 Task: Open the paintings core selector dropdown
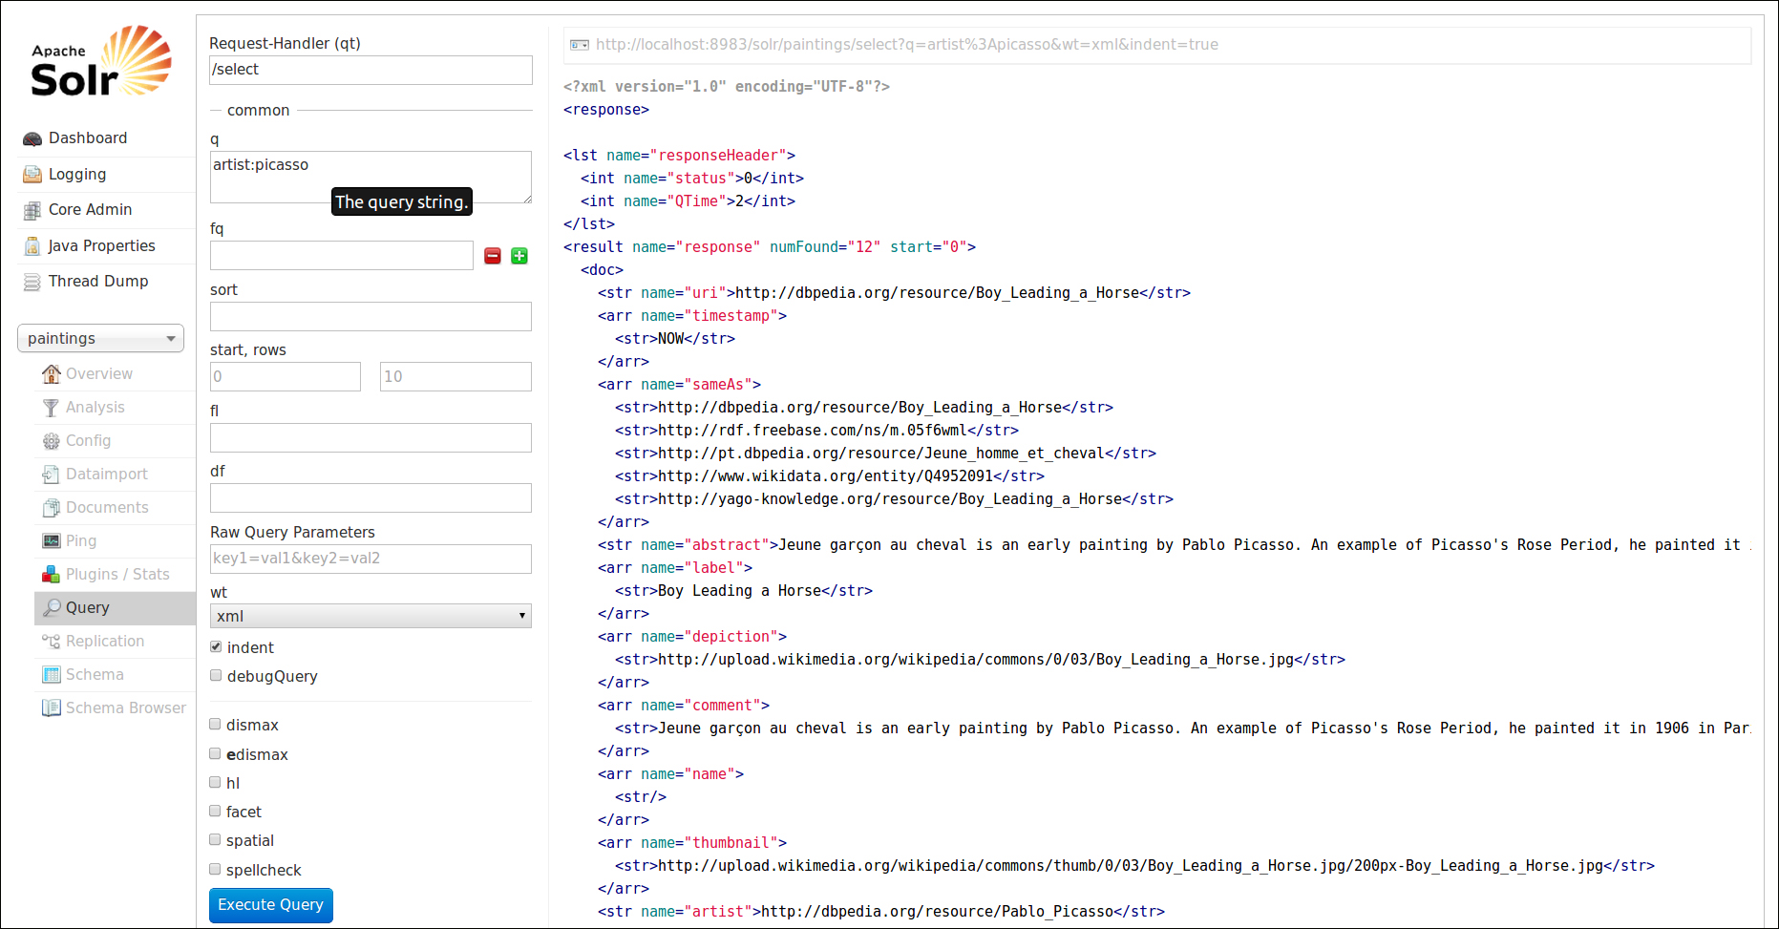(100, 338)
